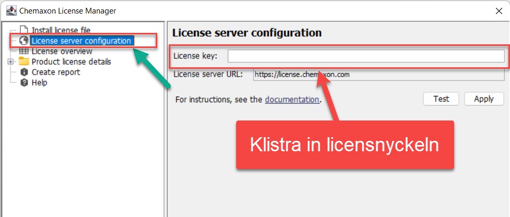The width and height of the screenshot is (510, 217).
Task: Click the globe icon for License server configuration
Action: tap(24, 41)
